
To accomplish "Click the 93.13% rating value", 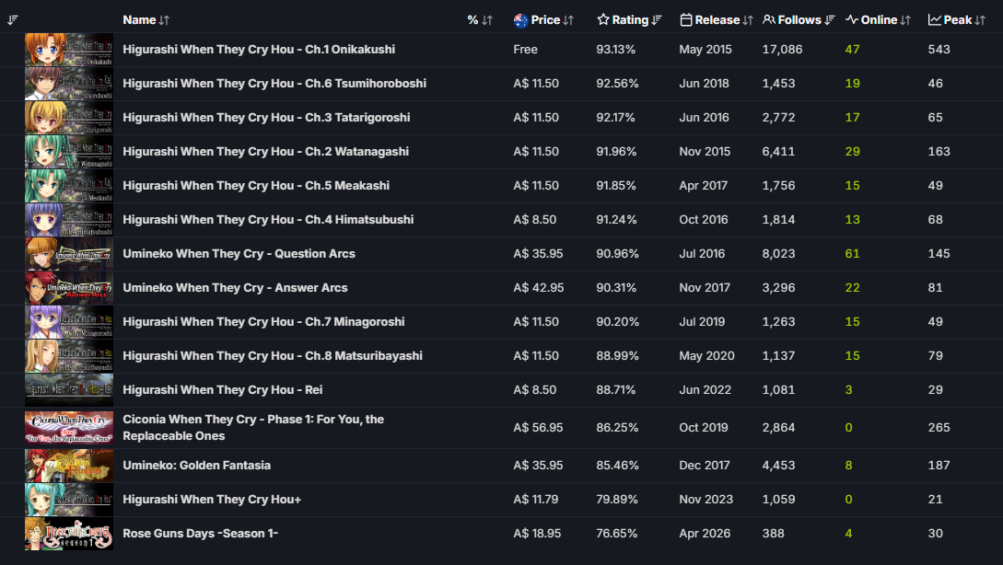I will click(615, 49).
